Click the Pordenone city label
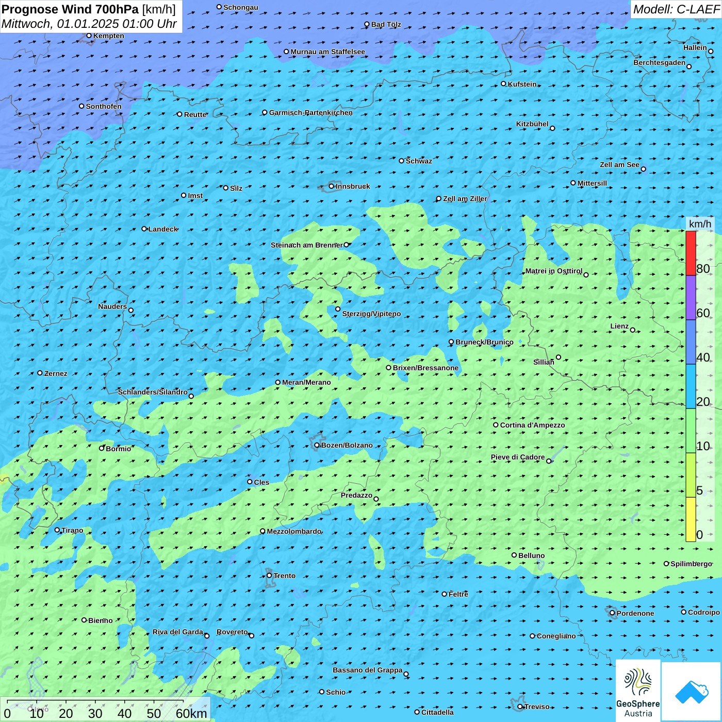This screenshot has width=722, height=722. tap(635, 613)
